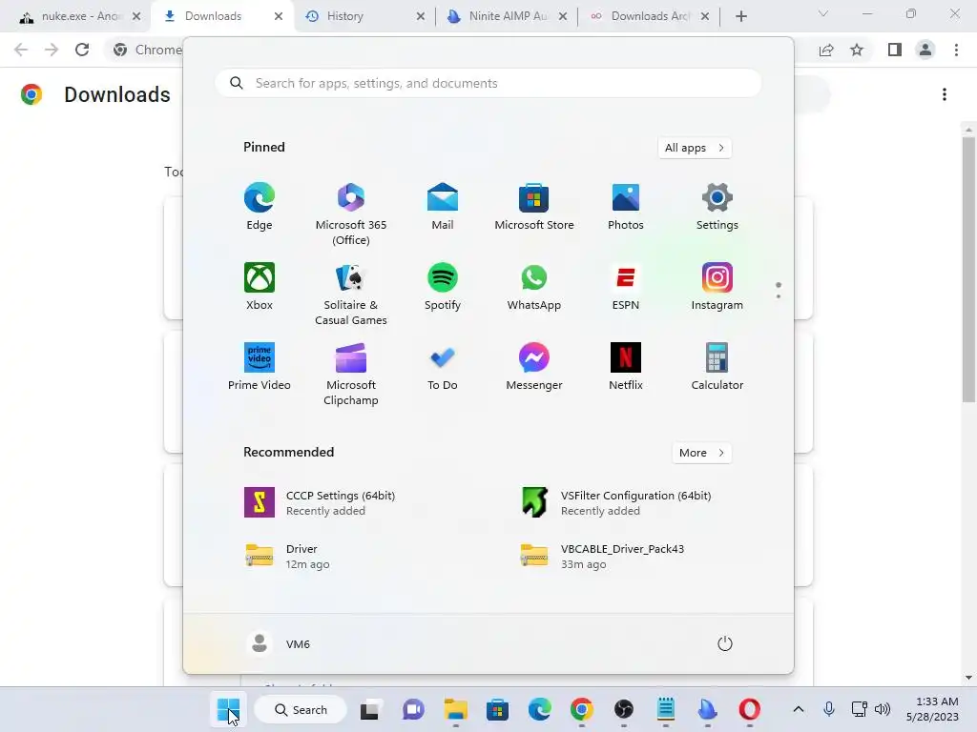Show hidden system tray icons

(799, 709)
